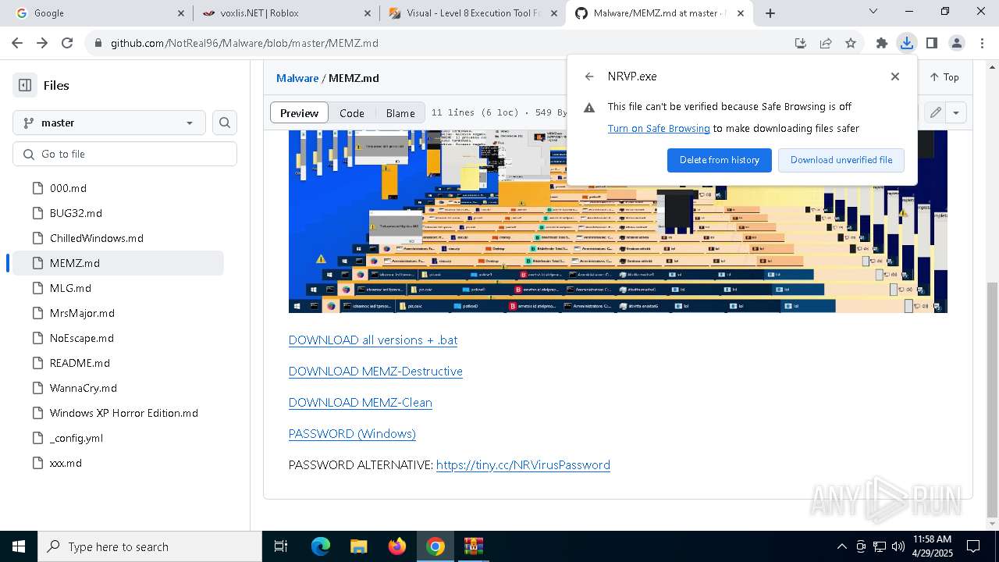This screenshot has height=562, width=999.
Task: Open master branch selector dropdown
Action: pos(109,123)
